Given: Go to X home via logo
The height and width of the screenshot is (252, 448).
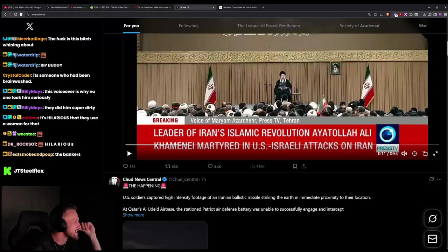Looking at the screenshot, I should [x=30, y=26].
